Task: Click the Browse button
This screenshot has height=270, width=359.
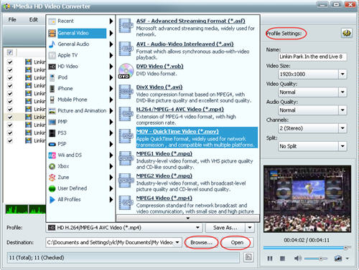Action: [201, 243]
